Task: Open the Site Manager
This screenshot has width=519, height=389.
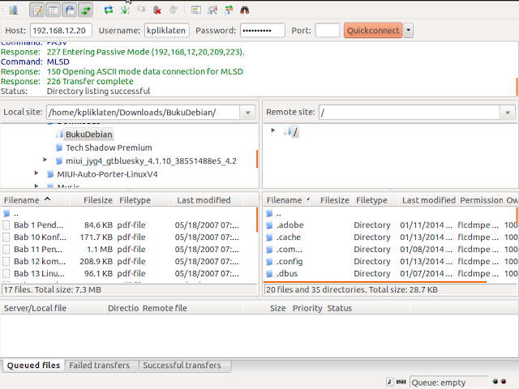Action: point(13,10)
